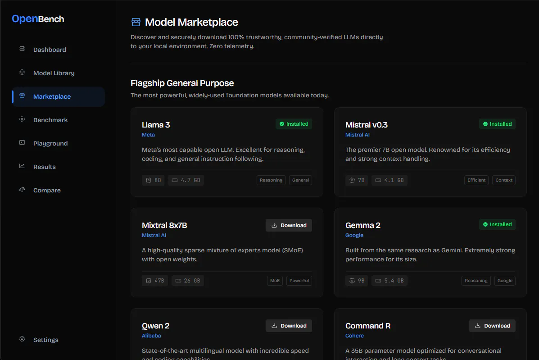Click the Flagship General Purpose heading
The width and height of the screenshot is (539, 360).
(x=182, y=83)
